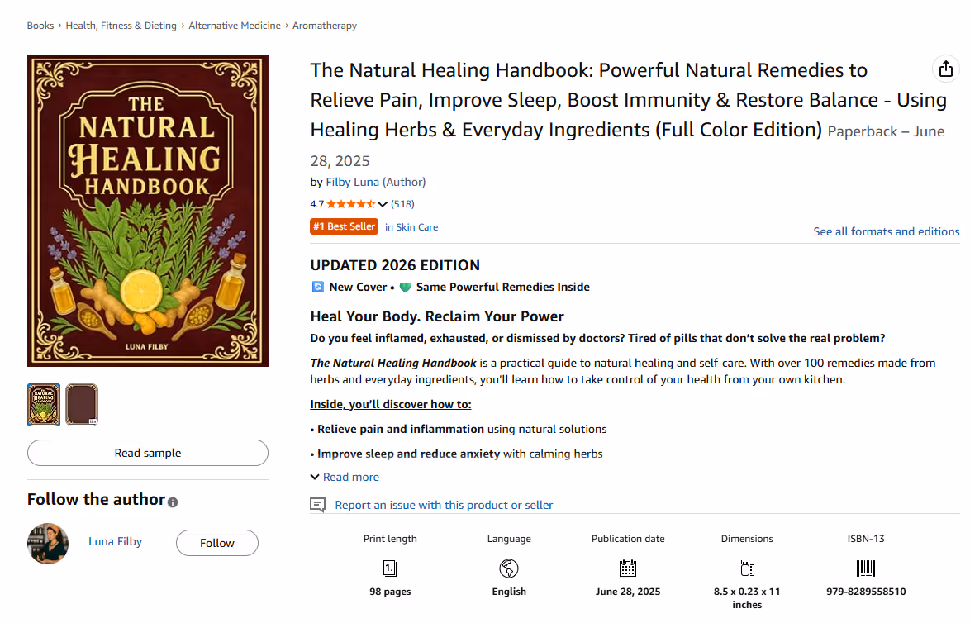Viewport: 970px width, 623px height.
Task: Click the barcode icon under ISBN-13
Action: [865, 568]
